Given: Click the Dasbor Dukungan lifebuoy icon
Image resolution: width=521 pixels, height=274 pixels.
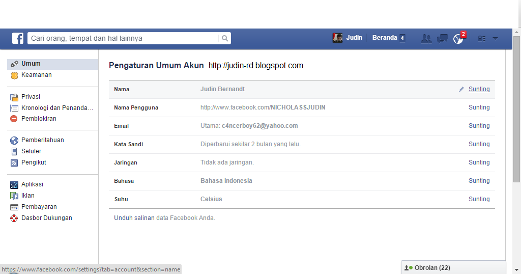Looking at the screenshot, I should pyautogui.click(x=14, y=218).
